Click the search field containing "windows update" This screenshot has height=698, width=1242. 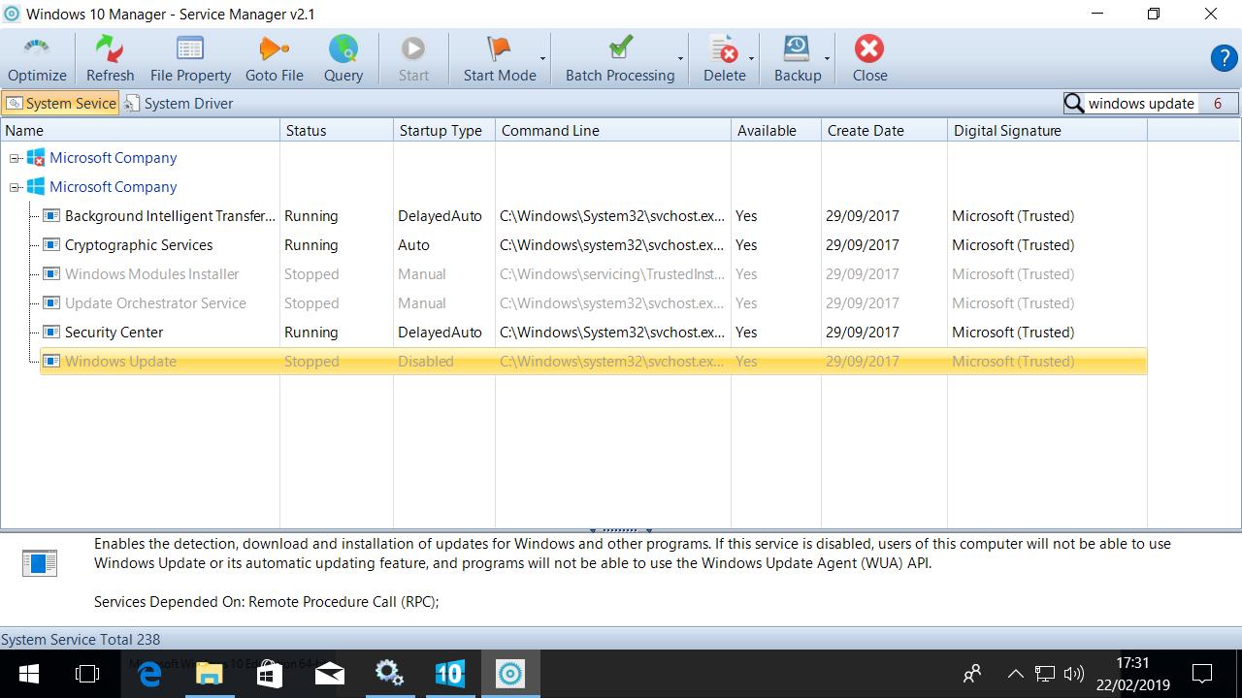tap(1141, 104)
